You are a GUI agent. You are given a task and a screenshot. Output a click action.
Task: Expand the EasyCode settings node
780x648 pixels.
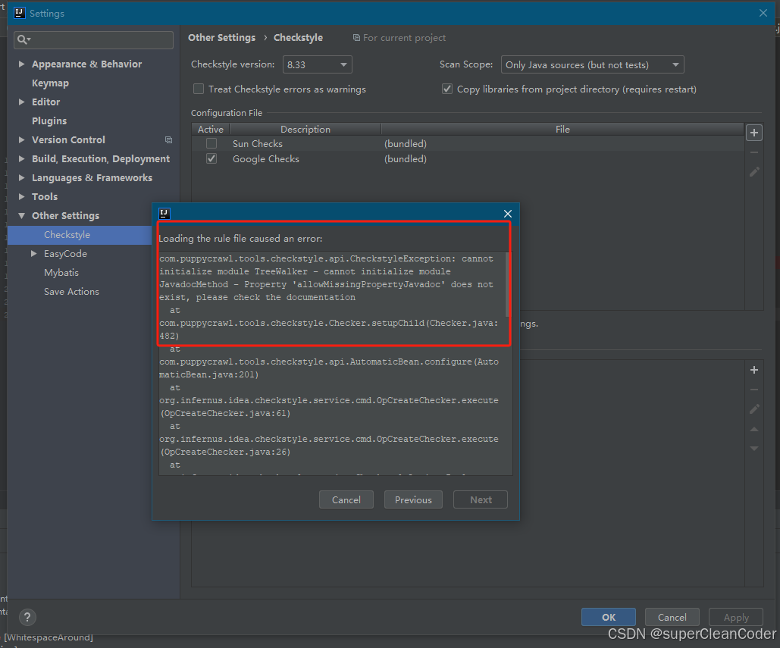(33, 254)
